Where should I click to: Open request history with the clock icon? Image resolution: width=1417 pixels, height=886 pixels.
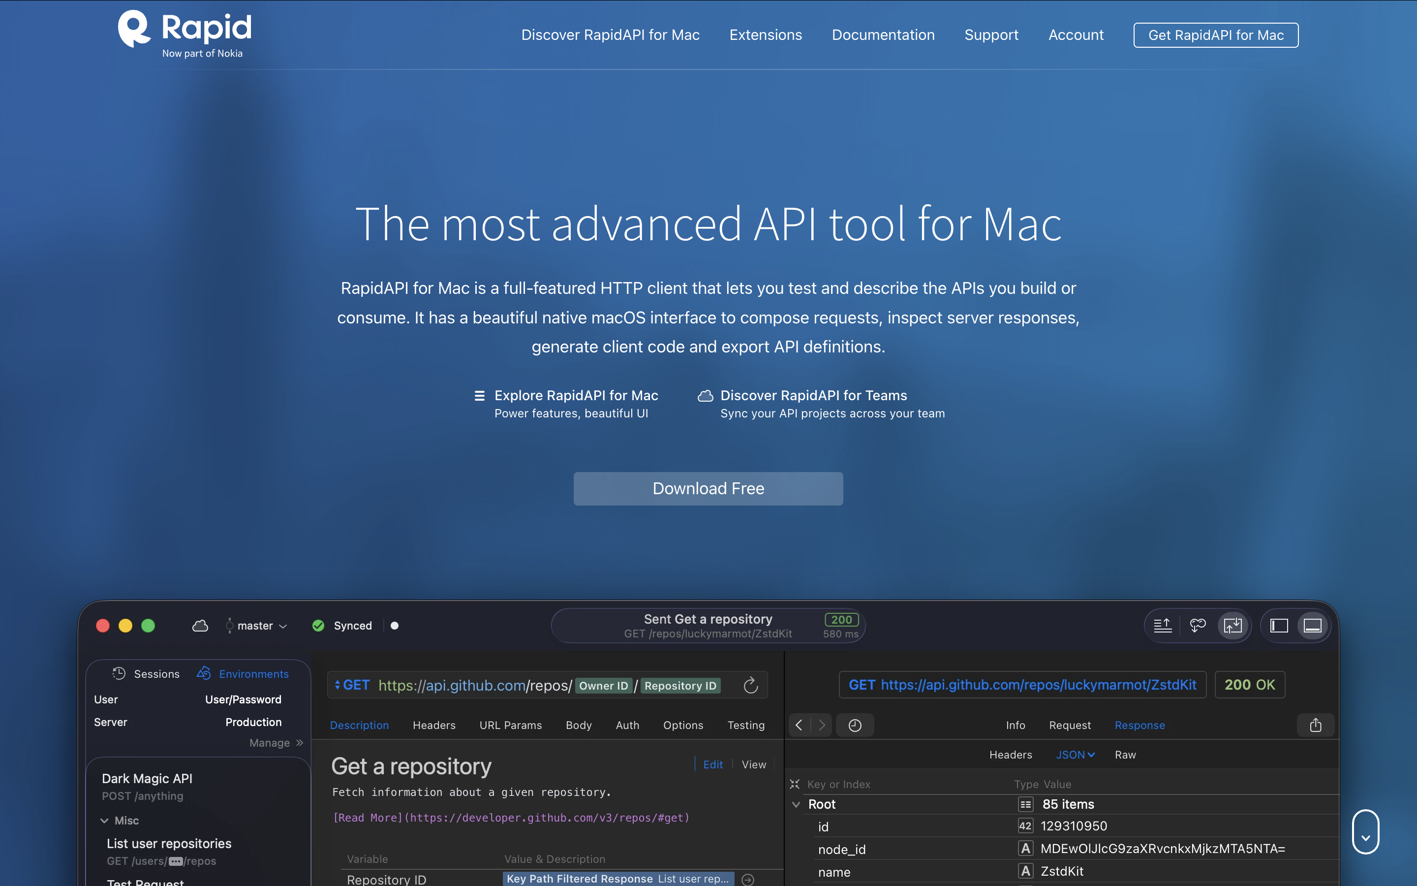pyautogui.click(x=854, y=725)
